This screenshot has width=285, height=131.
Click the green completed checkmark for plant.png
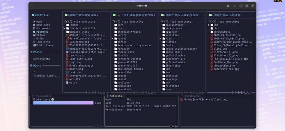[53, 99]
